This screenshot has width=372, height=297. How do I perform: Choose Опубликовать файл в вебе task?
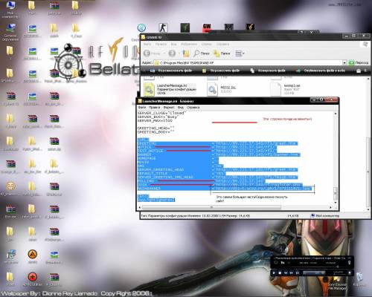(x=321, y=71)
